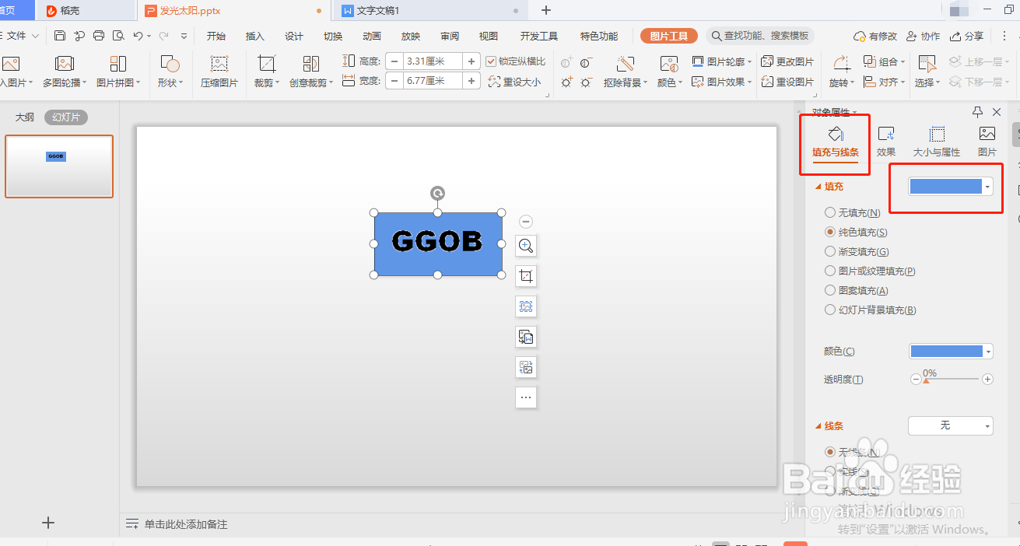The height and width of the screenshot is (546, 1020).
Task: Click the rotation handle above the GGOB image
Action: pyautogui.click(x=438, y=193)
